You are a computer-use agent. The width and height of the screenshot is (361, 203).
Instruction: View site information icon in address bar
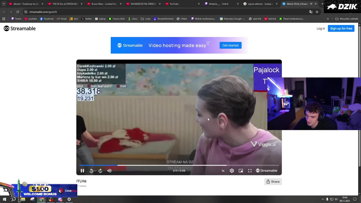(x=26, y=12)
